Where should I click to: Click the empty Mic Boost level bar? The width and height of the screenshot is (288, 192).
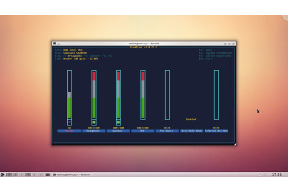pos(168,95)
